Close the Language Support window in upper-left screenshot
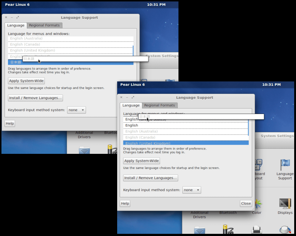The image size is (296, 236). pyautogui.click(x=6, y=17)
